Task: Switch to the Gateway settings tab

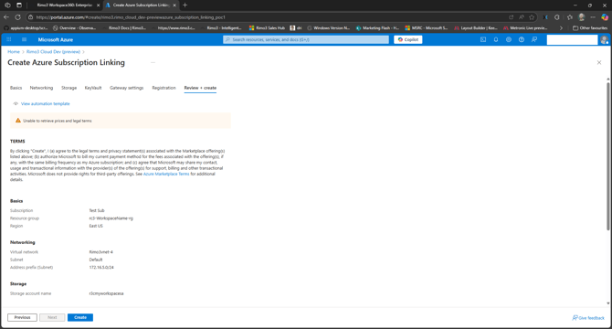Action: click(x=126, y=88)
